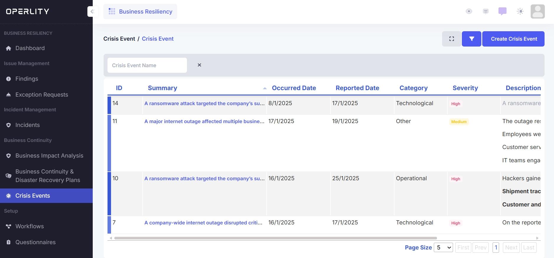Open the purple chat bubble icon
Screen dimensions: 554x258
point(502,11)
